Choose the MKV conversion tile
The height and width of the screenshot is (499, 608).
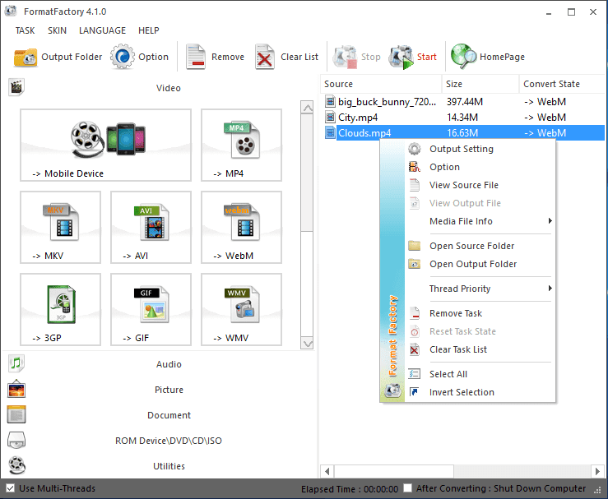[x=61, y=227]
